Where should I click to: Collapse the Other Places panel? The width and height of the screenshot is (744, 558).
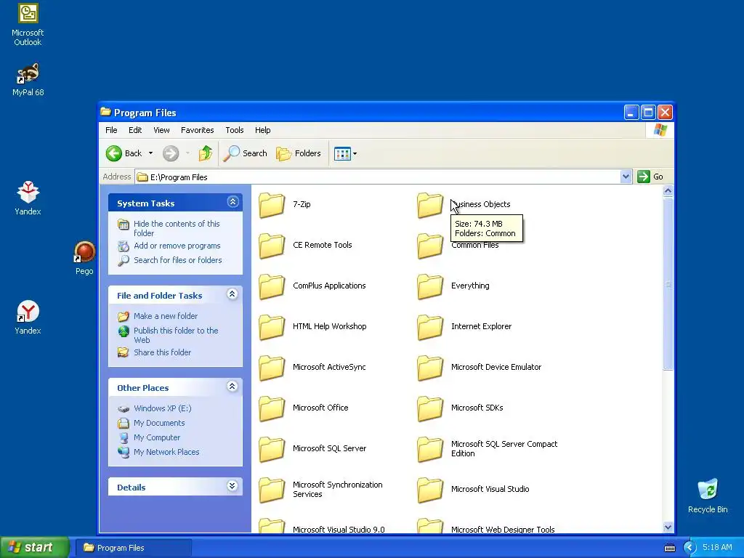pos(232,387)
